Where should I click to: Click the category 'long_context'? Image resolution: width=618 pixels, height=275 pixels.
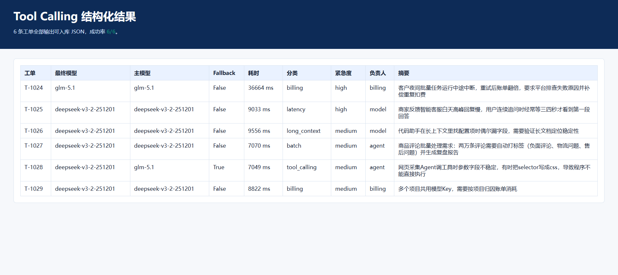coord(304,131)
